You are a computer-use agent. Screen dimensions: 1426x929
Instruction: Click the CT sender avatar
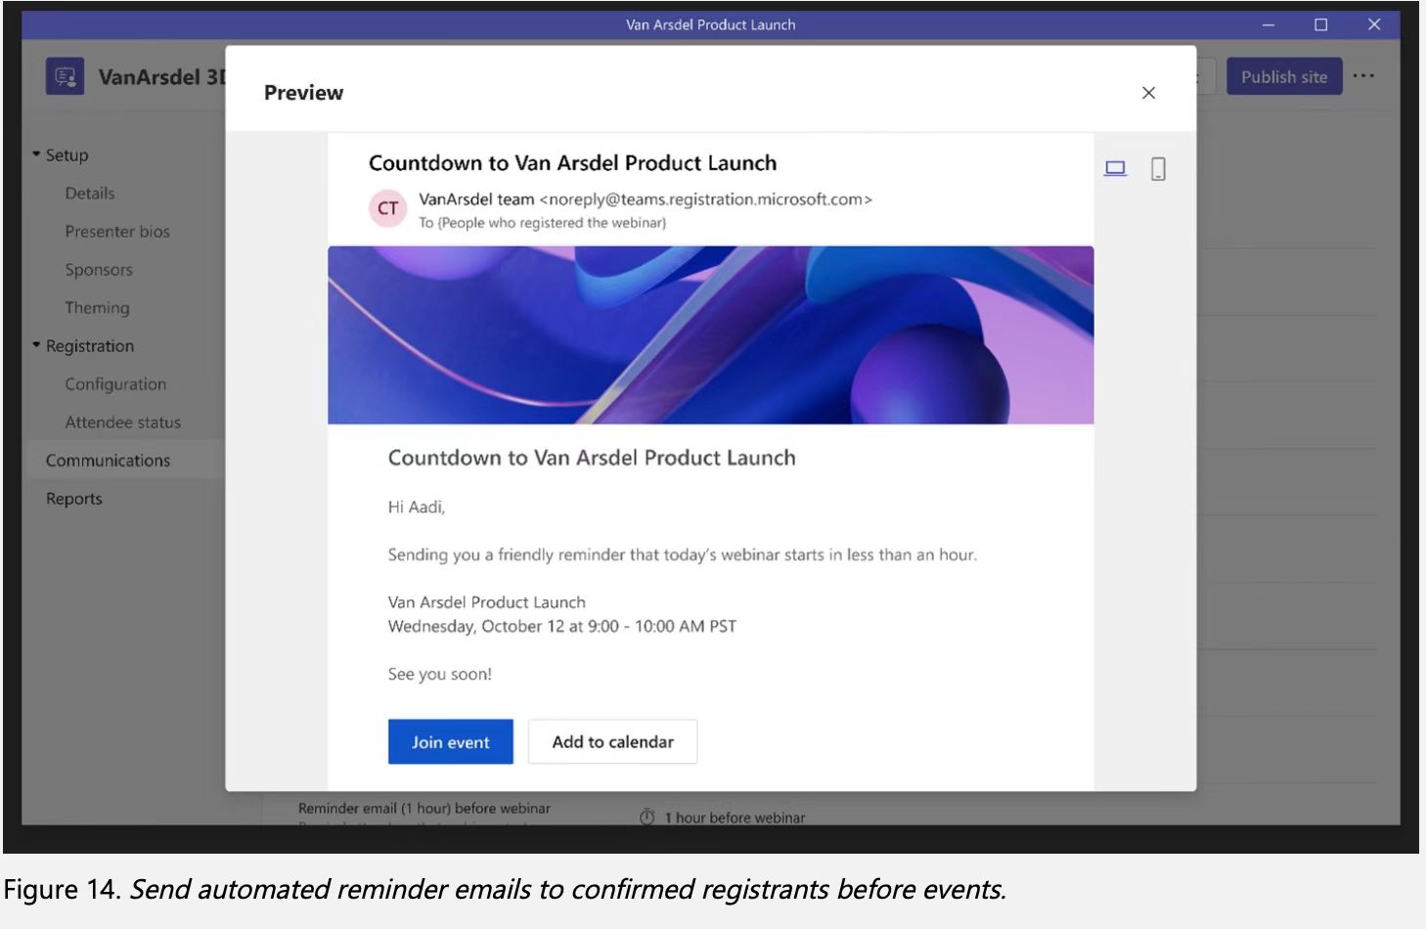click(x=387, y=208)
